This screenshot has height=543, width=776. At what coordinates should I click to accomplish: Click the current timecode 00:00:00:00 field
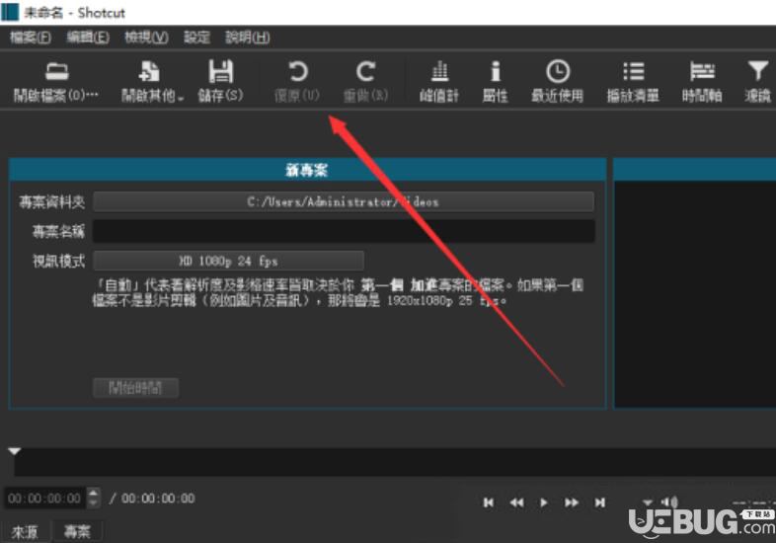(x=44, y=498)
